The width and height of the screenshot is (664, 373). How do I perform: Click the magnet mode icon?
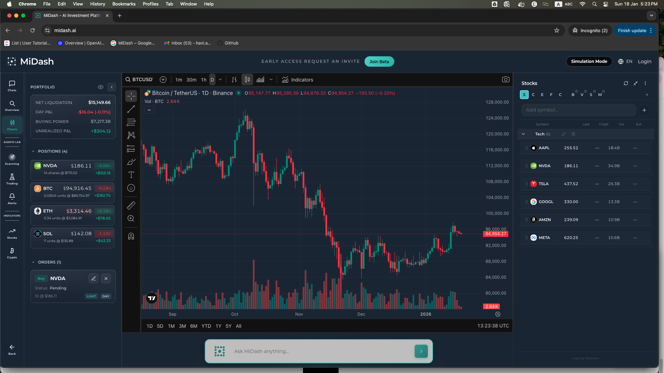coord(131,236)
